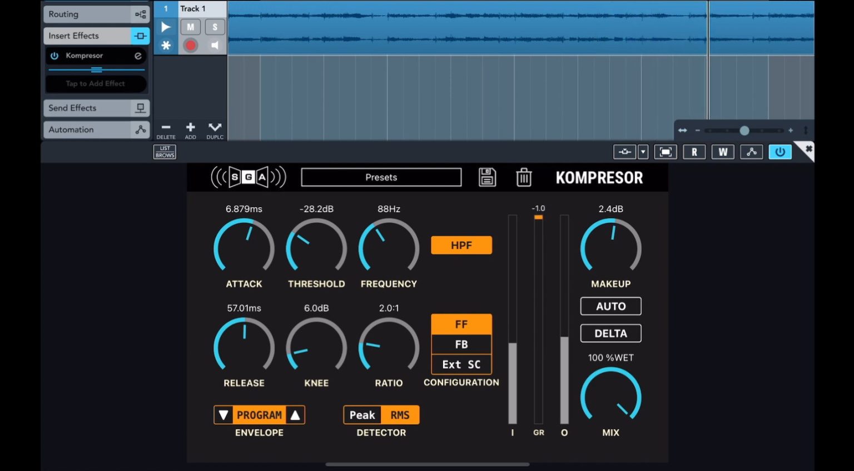Switch to the Automation panel

pyautogui.click(x=96, y=129)
